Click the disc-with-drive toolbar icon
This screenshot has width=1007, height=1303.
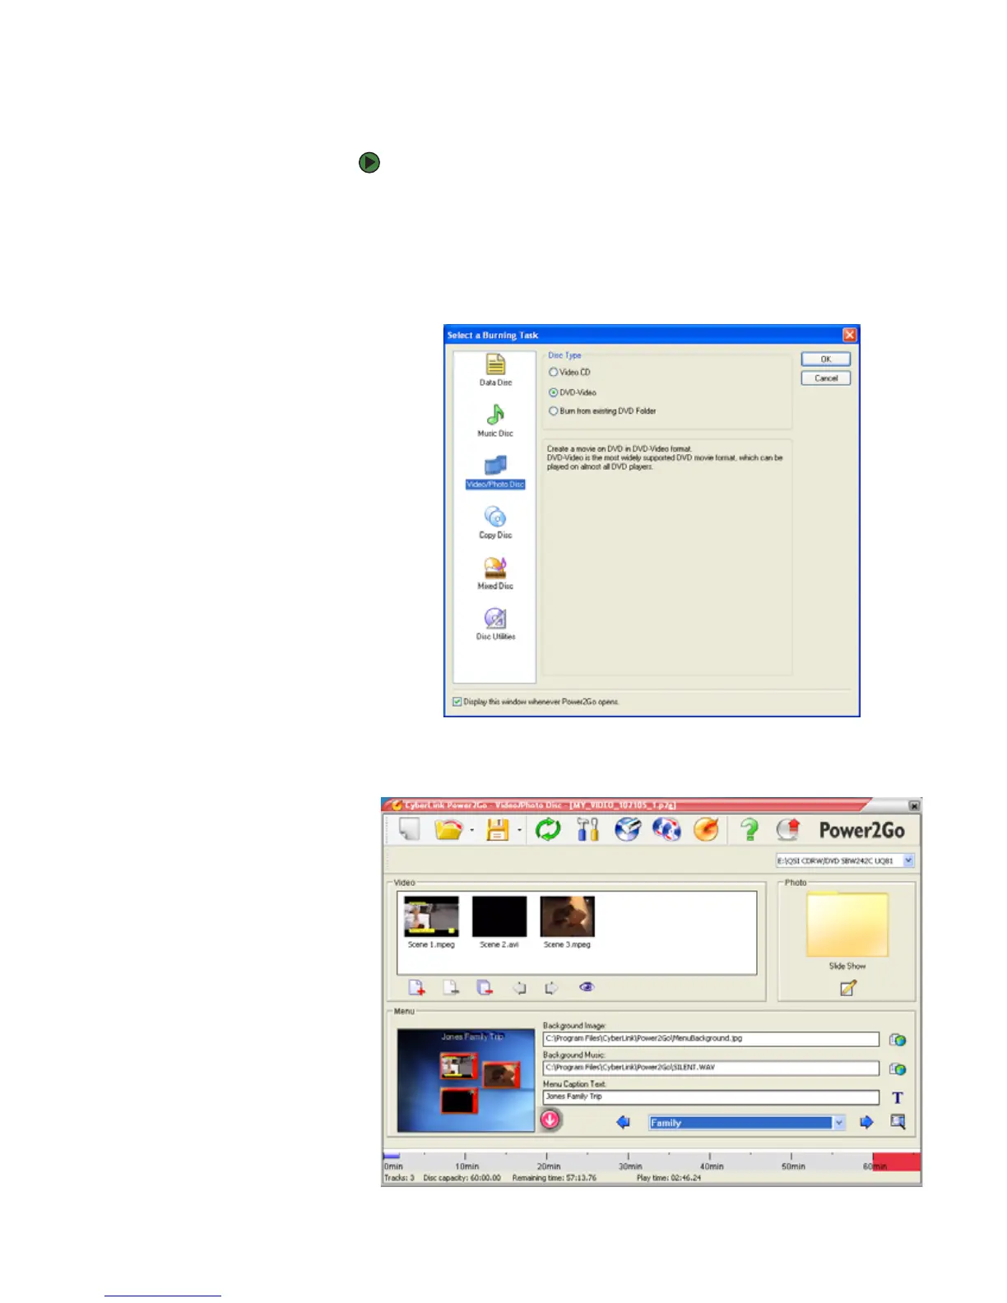point(627,829)
